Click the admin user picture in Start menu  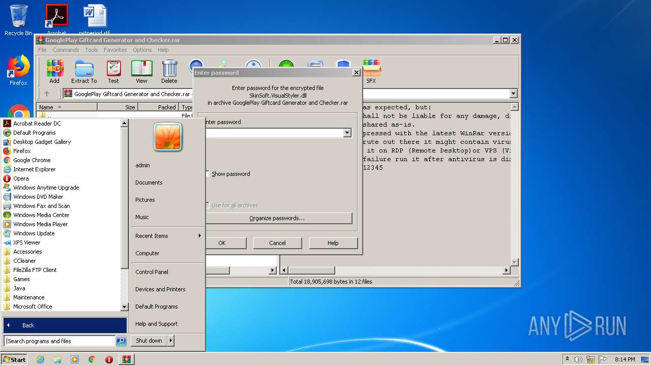[x=168, y=137]
